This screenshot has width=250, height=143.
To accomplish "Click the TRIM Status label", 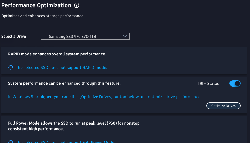I will [x=208, y=83].
